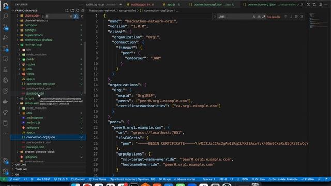Click the main branch in status bar

[x=15, y=179]
